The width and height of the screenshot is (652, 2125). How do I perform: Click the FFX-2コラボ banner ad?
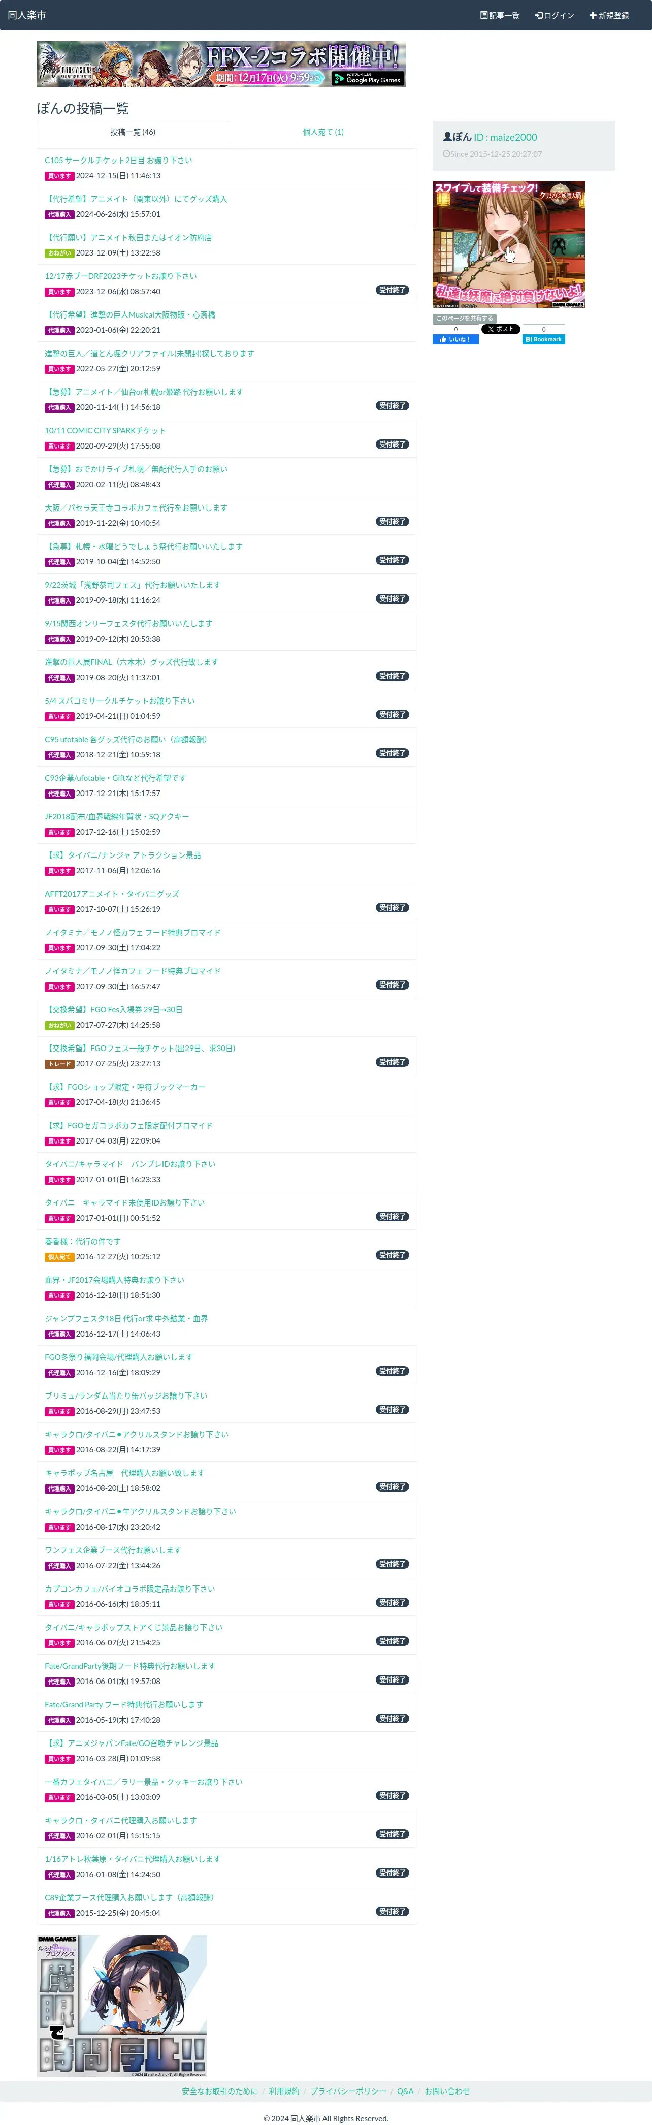pyautogui.click(x=221, y=65)
